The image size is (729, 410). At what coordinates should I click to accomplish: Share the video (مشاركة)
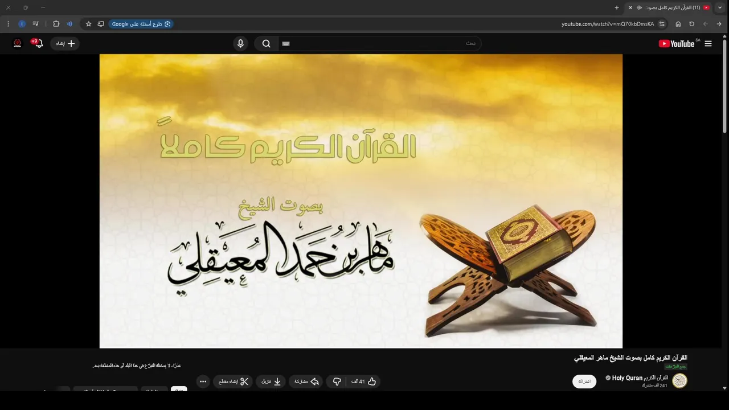point(306,382)
